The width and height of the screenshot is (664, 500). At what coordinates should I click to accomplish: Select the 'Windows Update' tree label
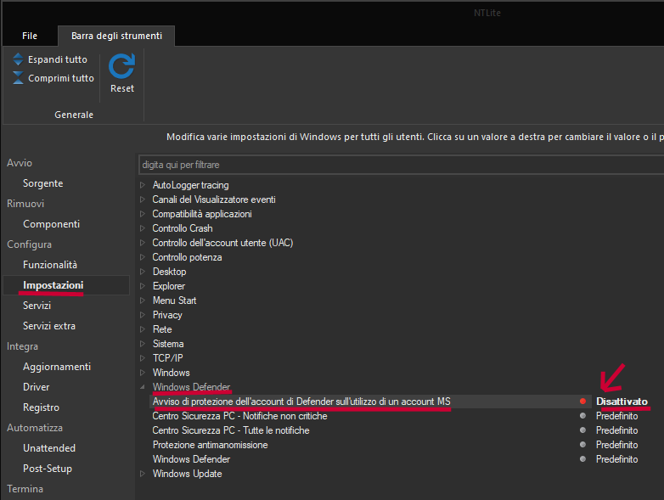tap(187, 474)
